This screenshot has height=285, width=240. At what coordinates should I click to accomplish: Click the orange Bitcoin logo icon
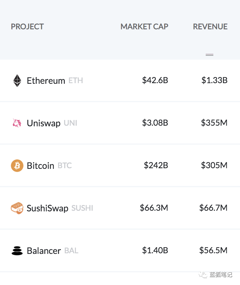(17, 166)
